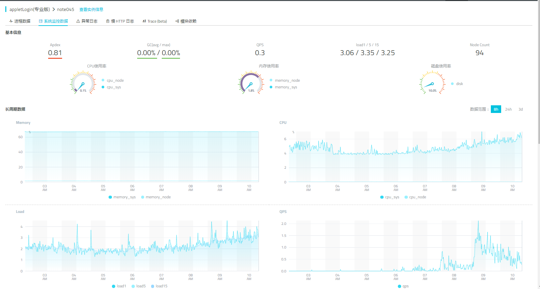Image resolution: width=540 pixels, height=289 pixels.
Task: Click the Trace (beta) tab icon
Action: 144,21
